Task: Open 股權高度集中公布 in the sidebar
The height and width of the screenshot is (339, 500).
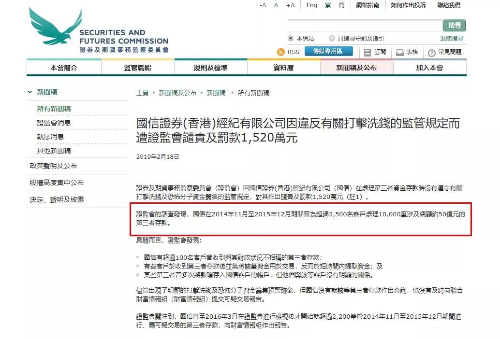Action: 57,183
